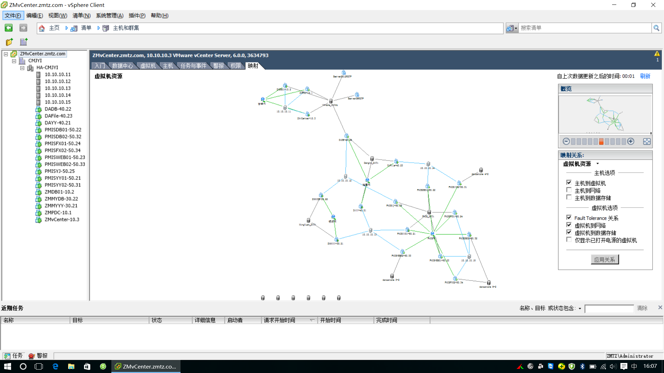Image resolution: width=664 pixels, height=373 pixels.
Task: Expand the 主页 breadcrumb arrow
Action: 66,28
